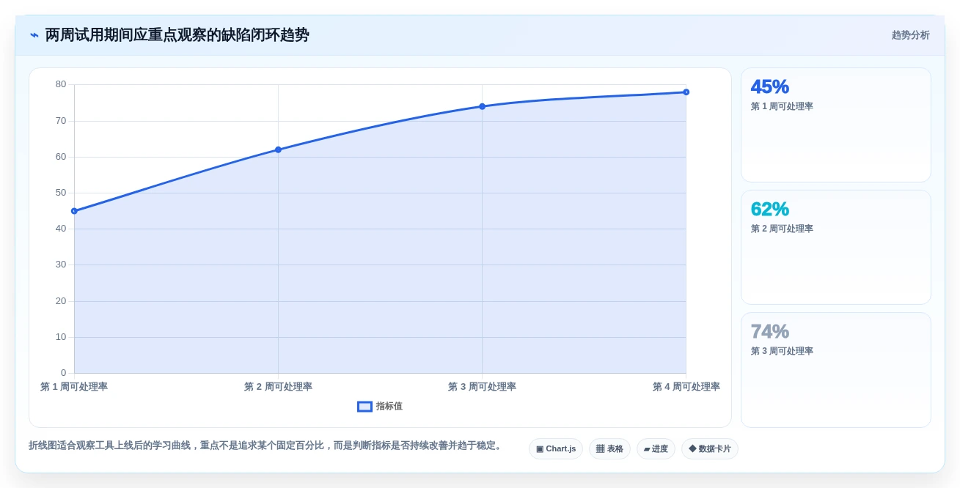The width and height of the screenshot is (960, 488).
Task: Click the description text starting 折线图适合观察
Action: coord(267,446)
